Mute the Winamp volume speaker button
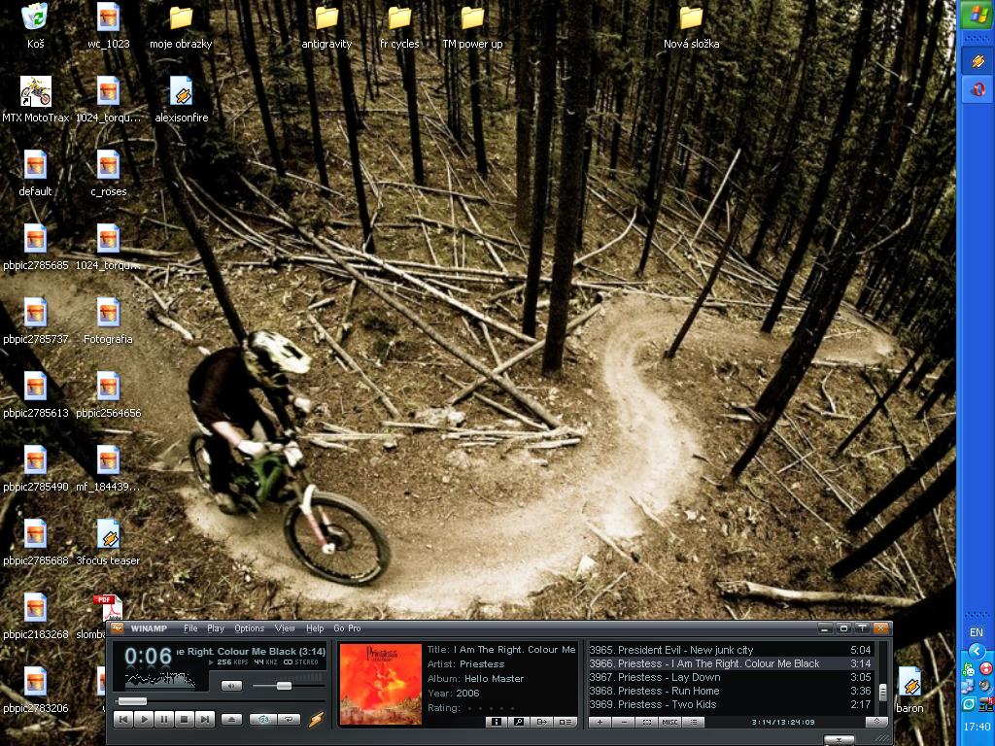The width and height of the screenshot is (995, 746). point(231,686)
